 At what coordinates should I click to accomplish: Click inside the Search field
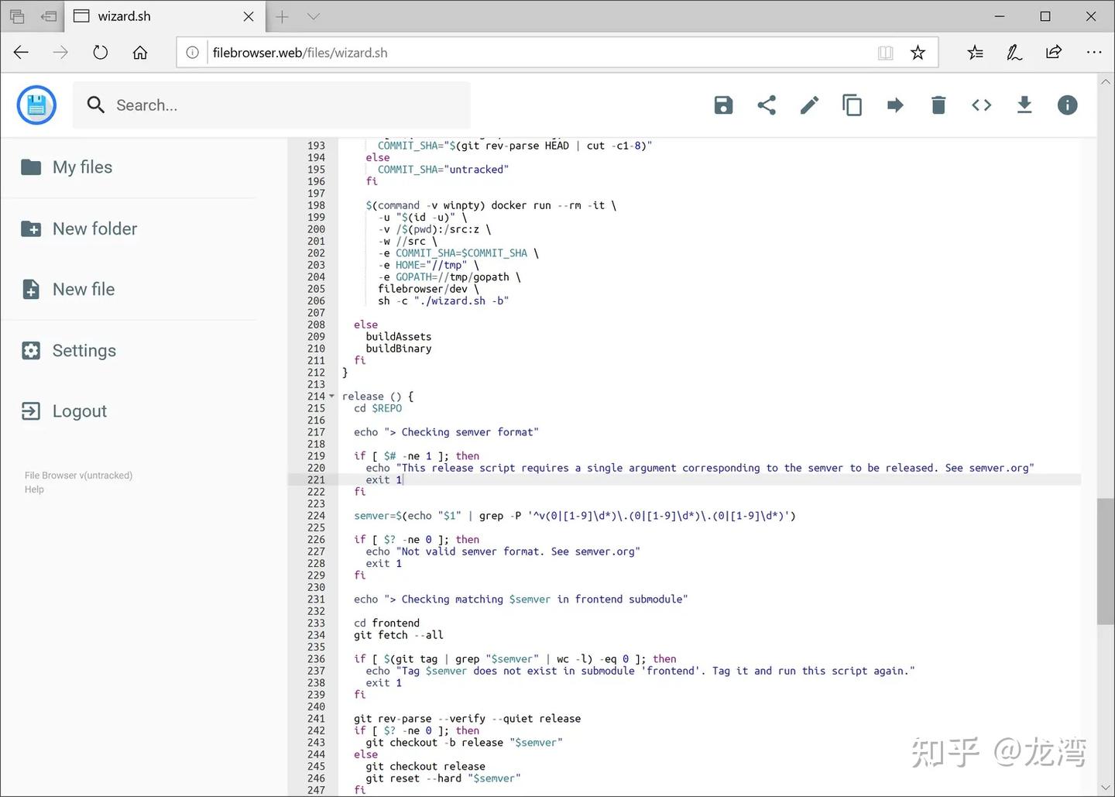tap(271, 105)
